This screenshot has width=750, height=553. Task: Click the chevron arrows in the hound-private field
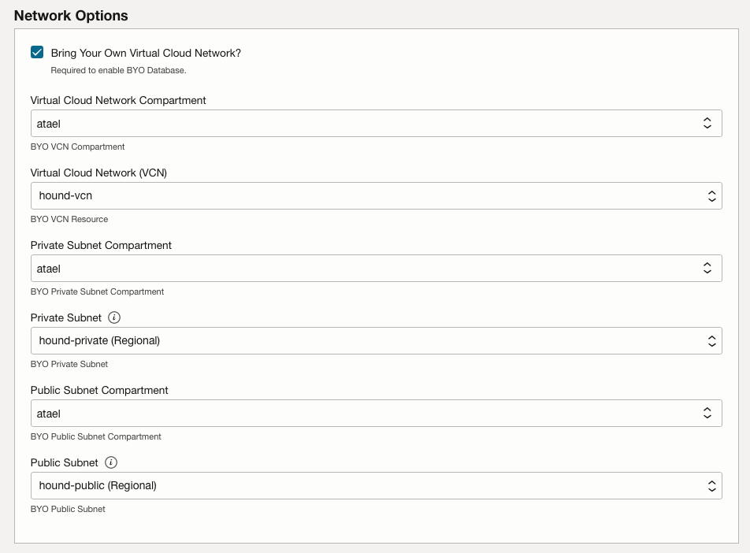(711, 341)
